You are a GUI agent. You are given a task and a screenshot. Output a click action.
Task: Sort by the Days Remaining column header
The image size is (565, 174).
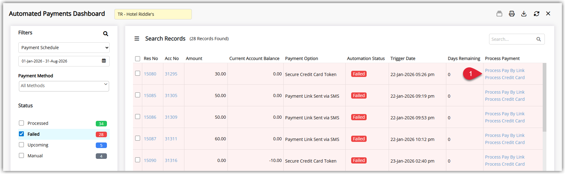[464, 58]
